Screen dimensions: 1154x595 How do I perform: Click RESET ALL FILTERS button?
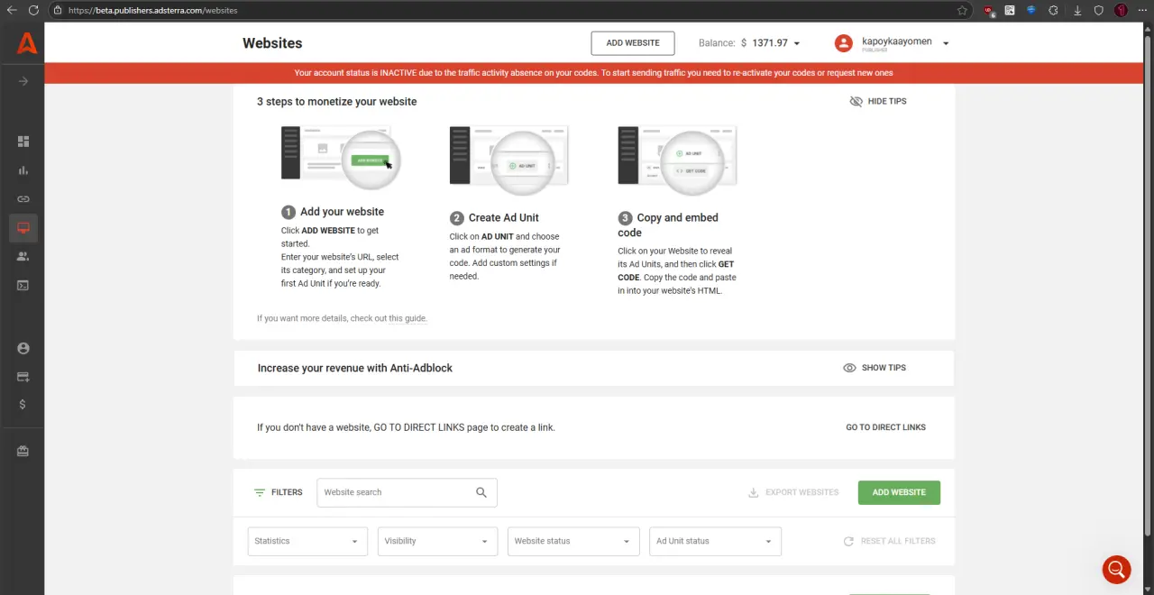[x=890, y=541]
